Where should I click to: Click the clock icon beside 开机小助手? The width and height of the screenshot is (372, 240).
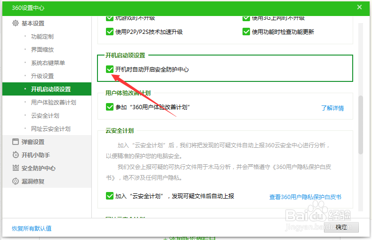16,155
